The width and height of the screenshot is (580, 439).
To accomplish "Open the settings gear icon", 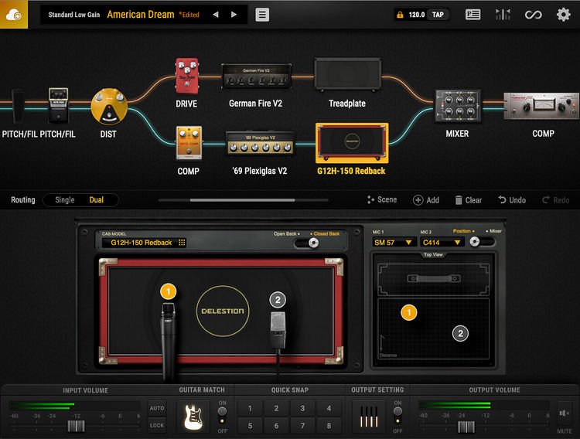I will tap(563, 15).
